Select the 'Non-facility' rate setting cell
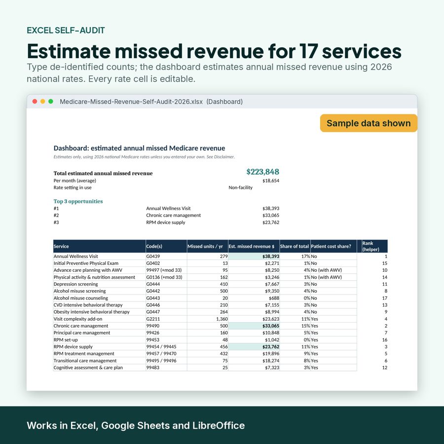Viewport: 444px width, 444px height. [x=240, y=187]
